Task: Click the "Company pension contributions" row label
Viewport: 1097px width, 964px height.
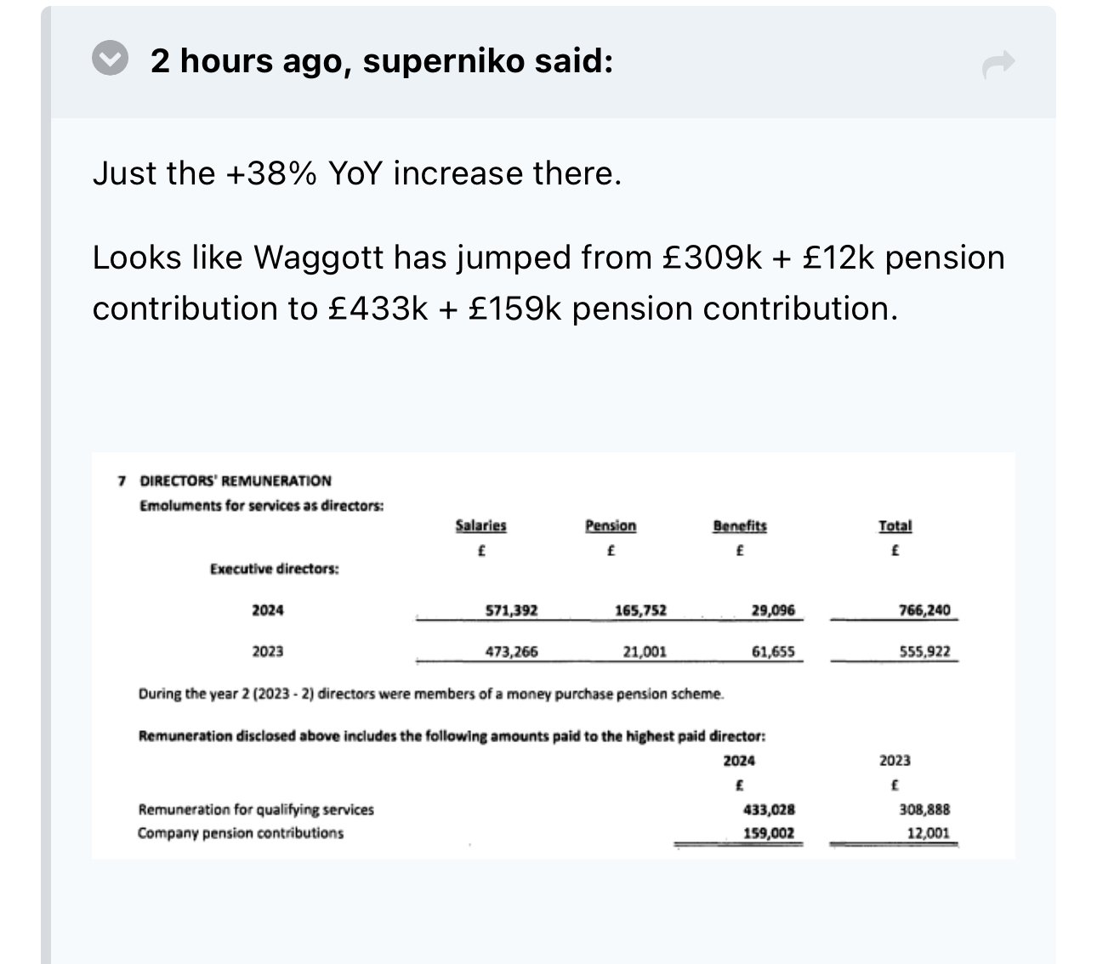Action: 241,833
